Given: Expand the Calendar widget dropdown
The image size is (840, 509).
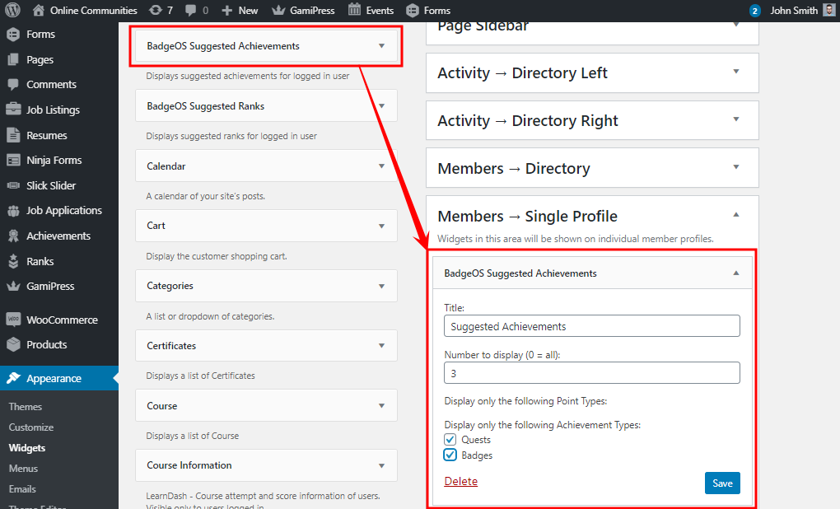Looking at the screenshot, I should point(381,166).
